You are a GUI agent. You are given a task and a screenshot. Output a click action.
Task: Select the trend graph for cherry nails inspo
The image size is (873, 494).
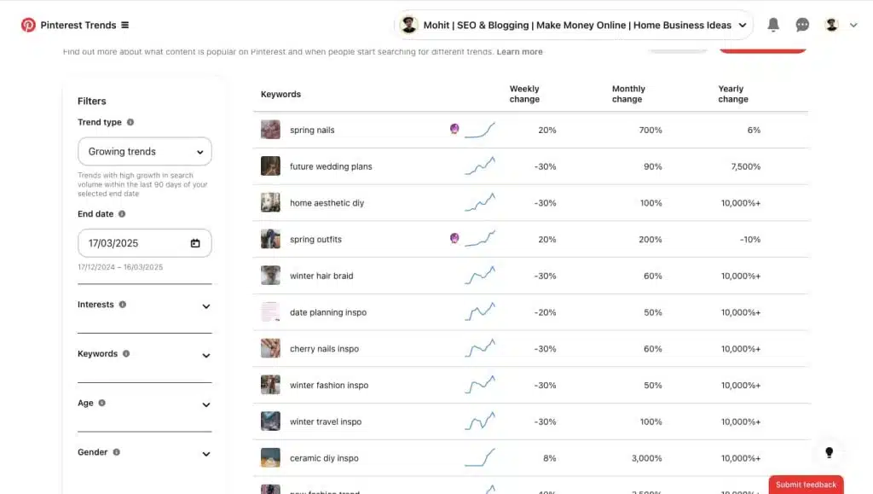(480, 348)
